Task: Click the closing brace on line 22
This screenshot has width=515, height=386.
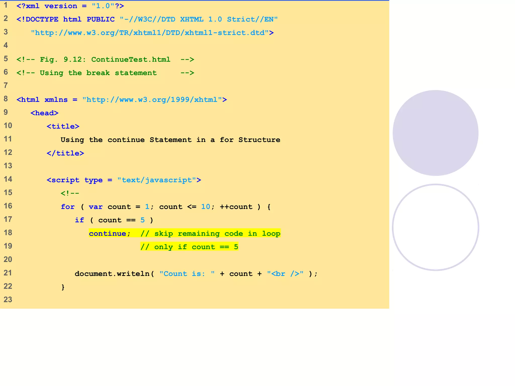Action: click(63, 287)
